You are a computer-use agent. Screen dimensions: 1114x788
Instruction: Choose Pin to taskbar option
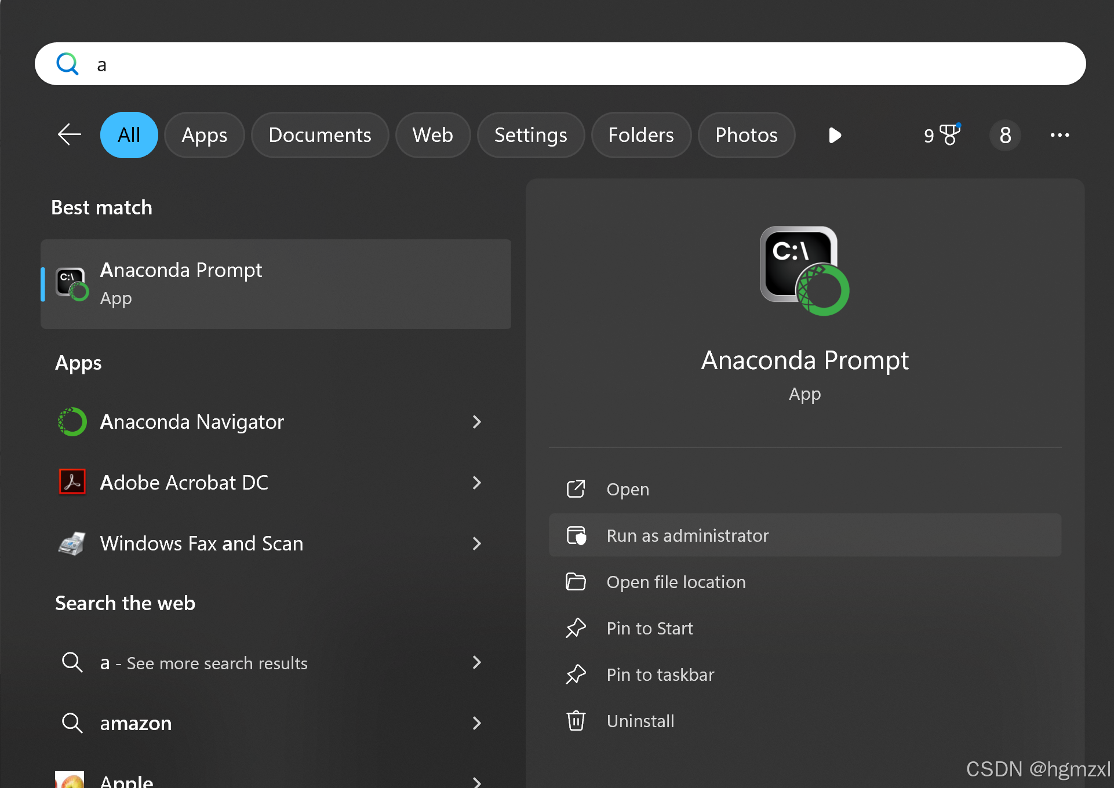660,674
